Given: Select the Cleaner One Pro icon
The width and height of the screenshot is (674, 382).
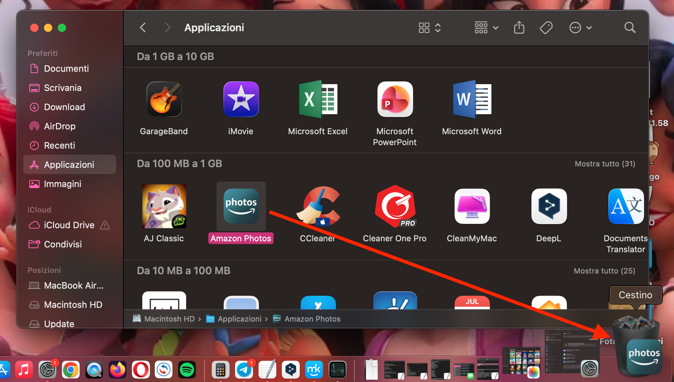Looking at the screenshot, I should (x=395, y=206).
